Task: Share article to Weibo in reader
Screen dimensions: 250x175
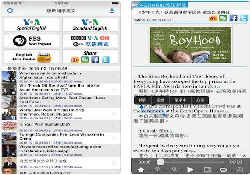Action: click(x=213, y=18)
